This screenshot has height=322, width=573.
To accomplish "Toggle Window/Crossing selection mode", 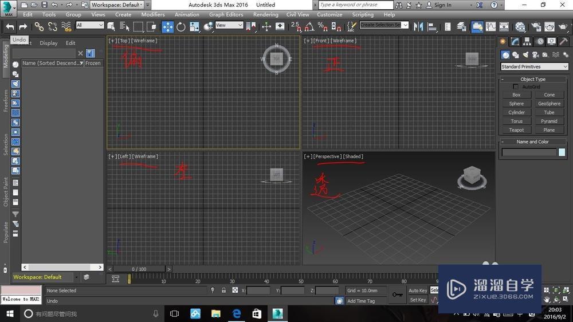I will tap(151, 27).
